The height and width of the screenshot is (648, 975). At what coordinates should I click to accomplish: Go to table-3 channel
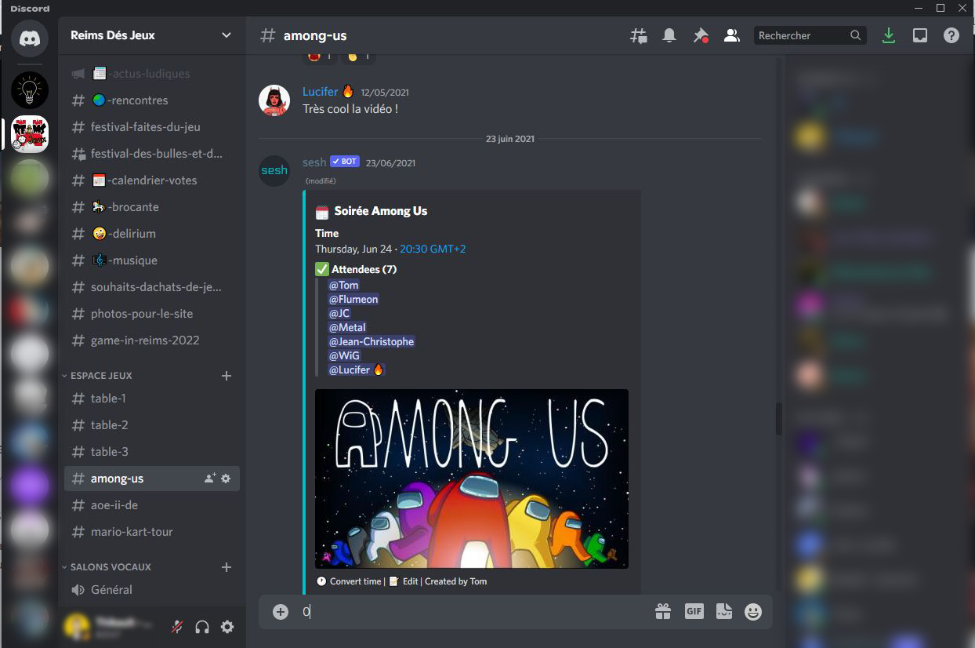point(152,452)
